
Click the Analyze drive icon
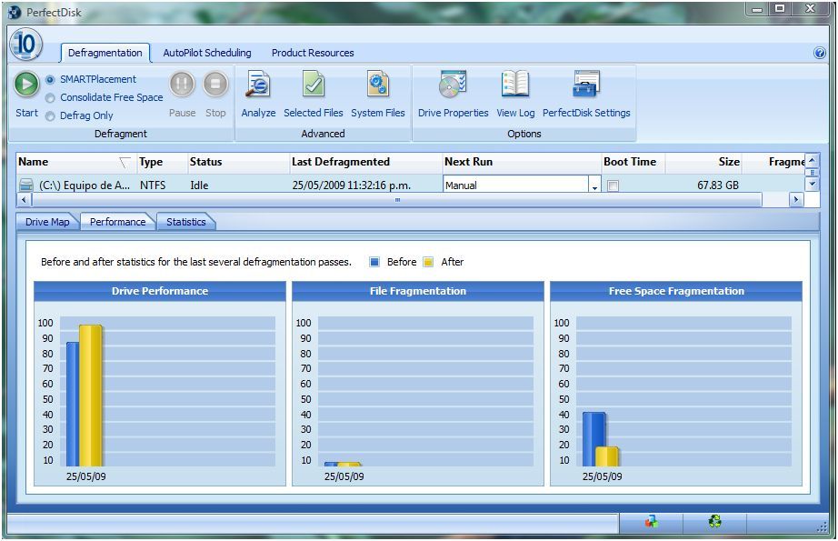pos(258,86)
